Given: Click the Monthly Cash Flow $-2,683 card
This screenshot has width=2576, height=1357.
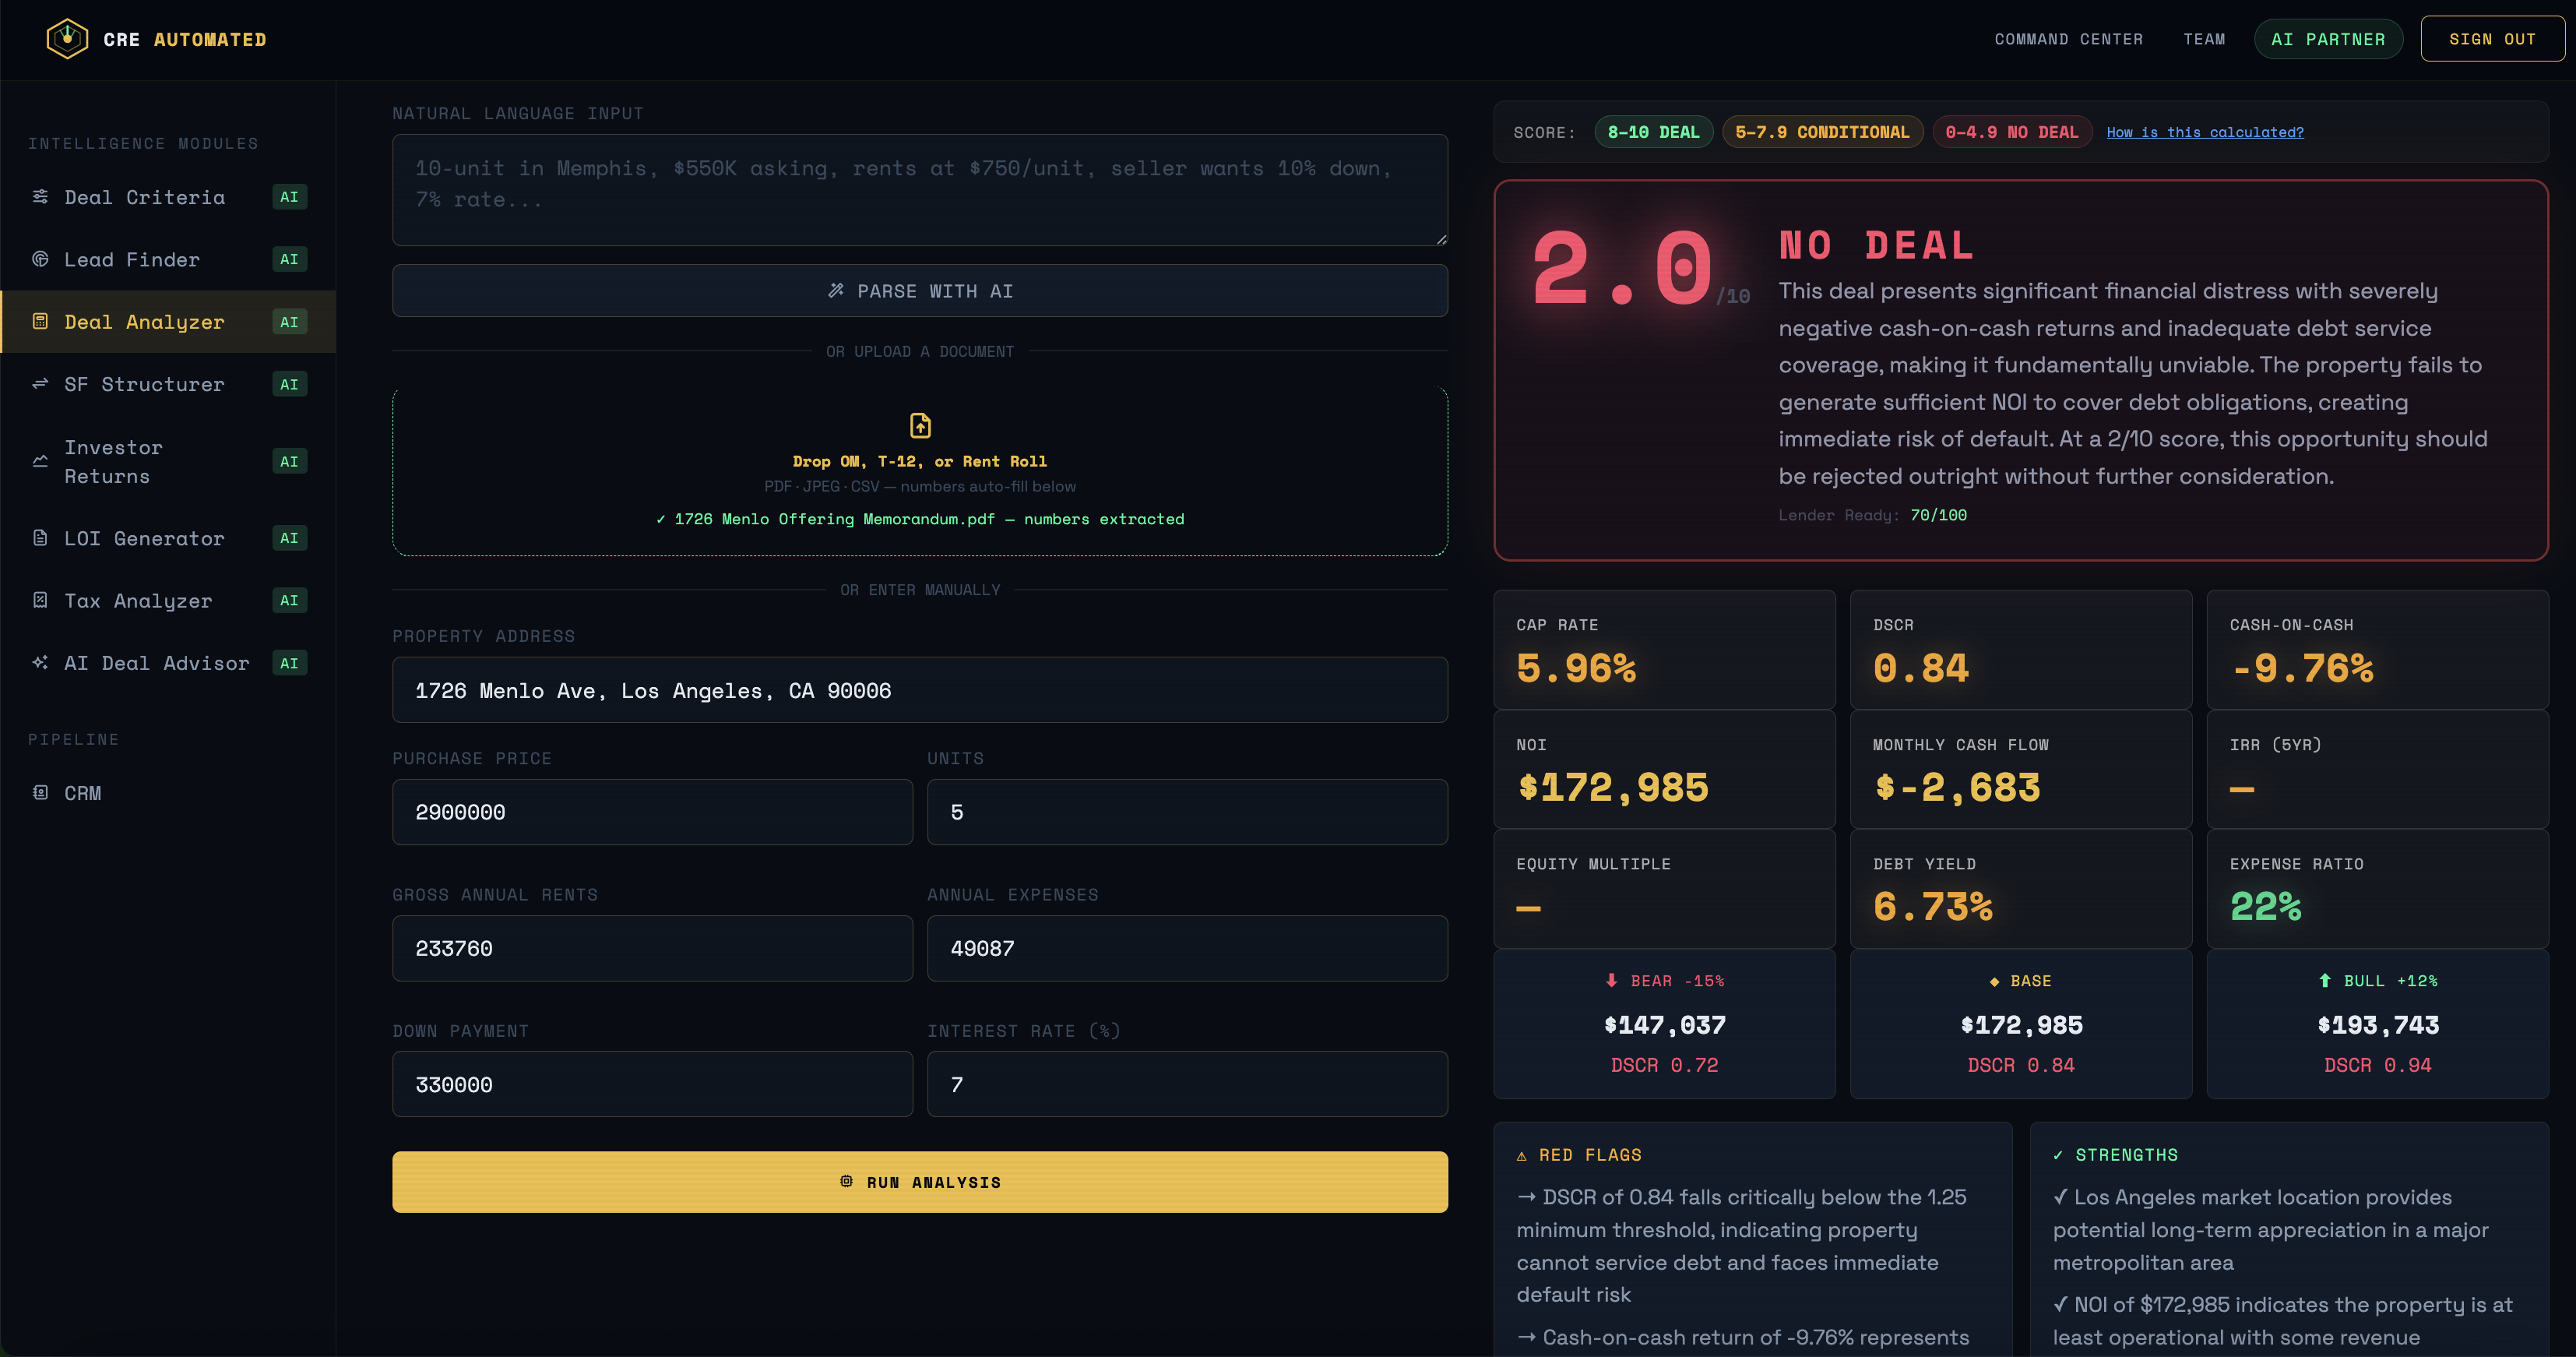Looking at the screenshot, I should 2020,769.
